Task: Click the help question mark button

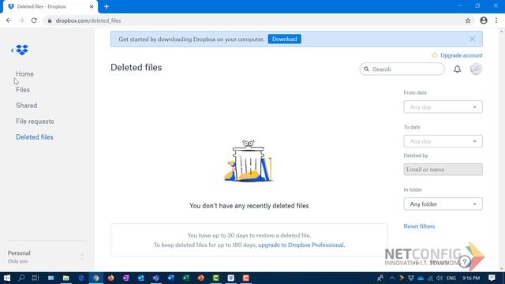Action: (x=465, y=262)
